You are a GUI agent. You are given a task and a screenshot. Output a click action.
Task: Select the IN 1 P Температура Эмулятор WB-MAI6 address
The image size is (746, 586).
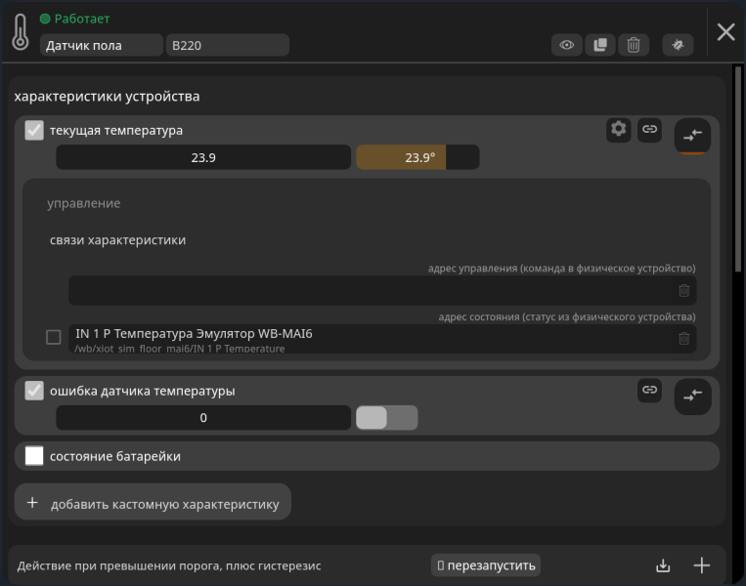[382, 339]
